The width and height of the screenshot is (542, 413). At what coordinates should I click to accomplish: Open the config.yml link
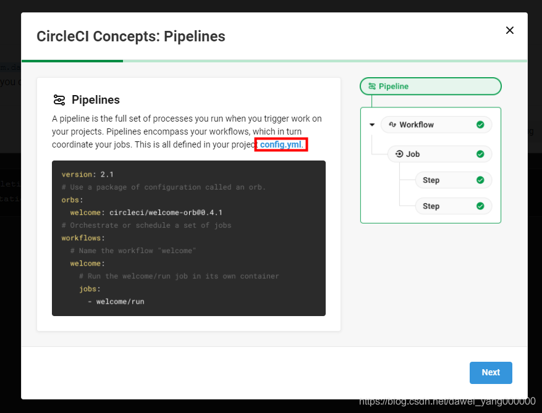[x=281, y=144]
